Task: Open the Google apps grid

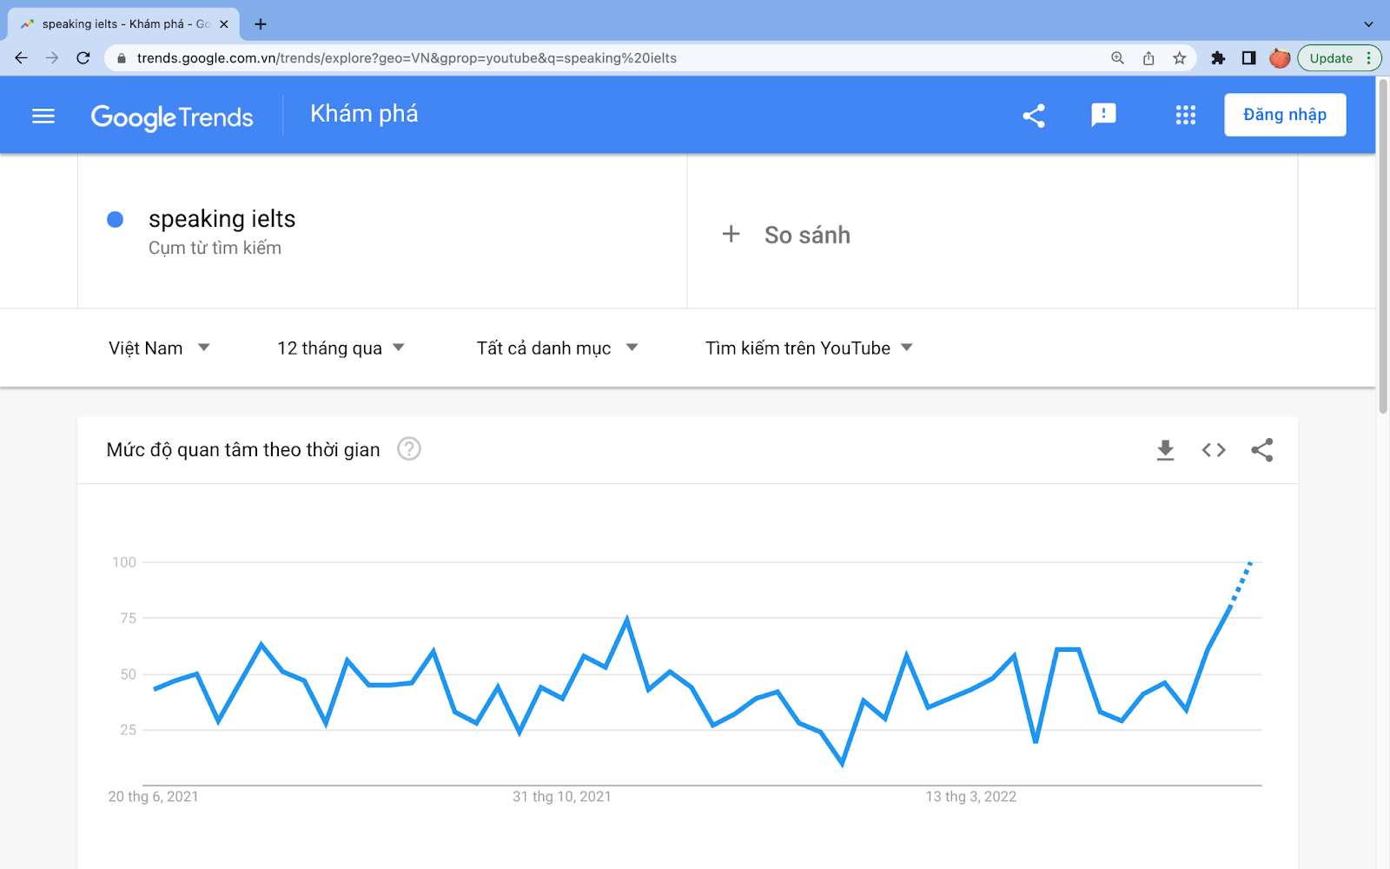Action: (x=1186, y=116)
